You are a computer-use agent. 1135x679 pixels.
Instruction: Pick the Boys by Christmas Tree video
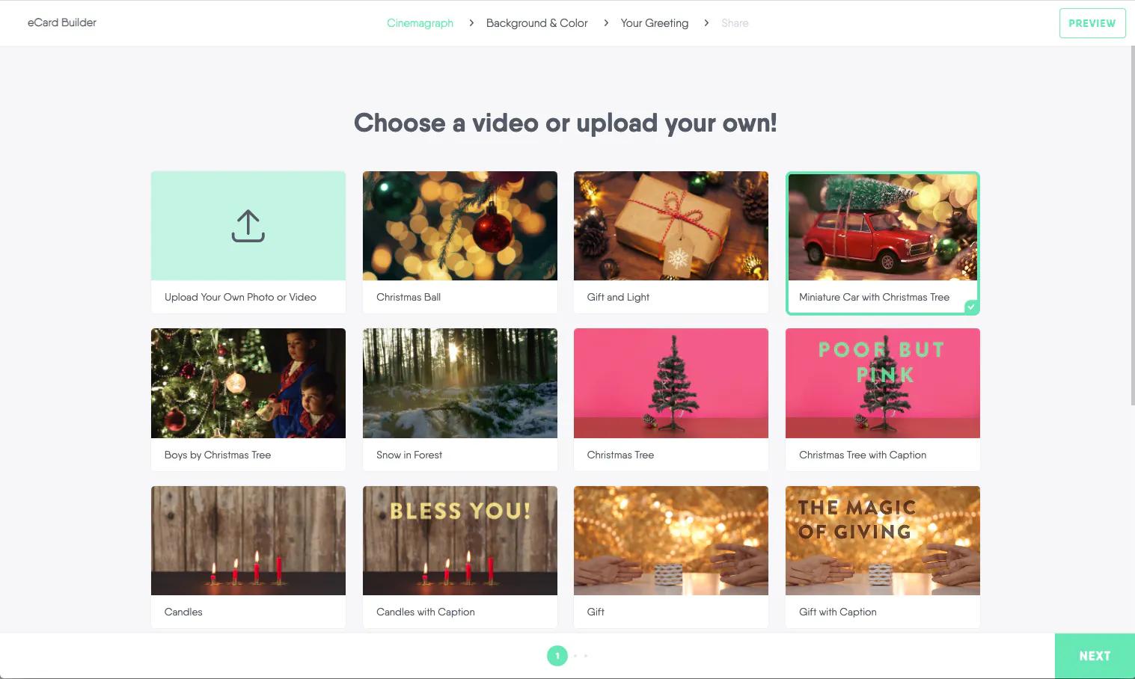tap(248, 383)
